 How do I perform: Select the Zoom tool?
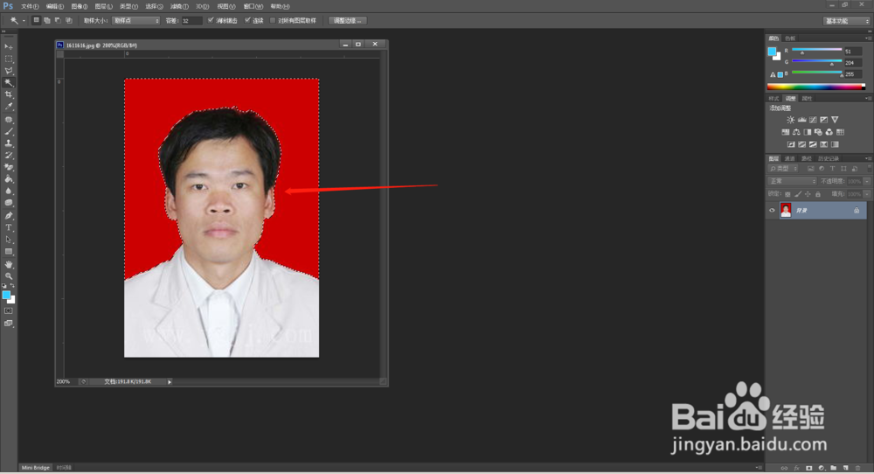click(x=9, y=276)
